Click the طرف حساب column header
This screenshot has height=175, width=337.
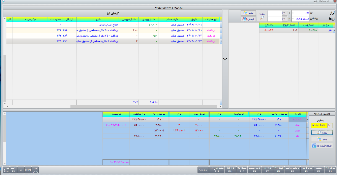click(172, 19)
